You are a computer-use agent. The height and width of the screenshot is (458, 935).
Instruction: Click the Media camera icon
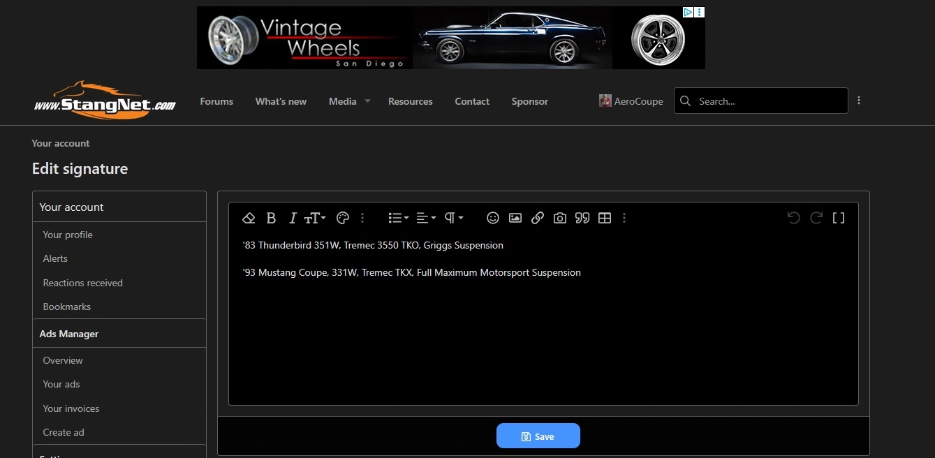(x=560, y=218)
